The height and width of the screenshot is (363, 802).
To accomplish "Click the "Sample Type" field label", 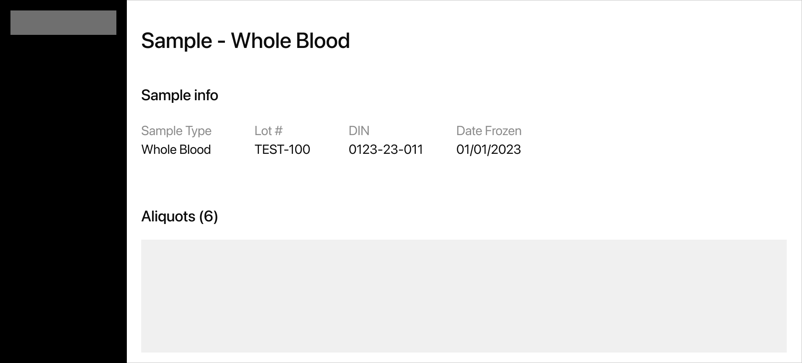I will coord(176,131).
